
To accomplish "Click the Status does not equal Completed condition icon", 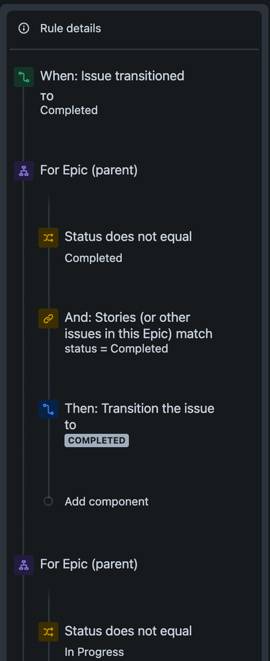I will pos(48,238).
